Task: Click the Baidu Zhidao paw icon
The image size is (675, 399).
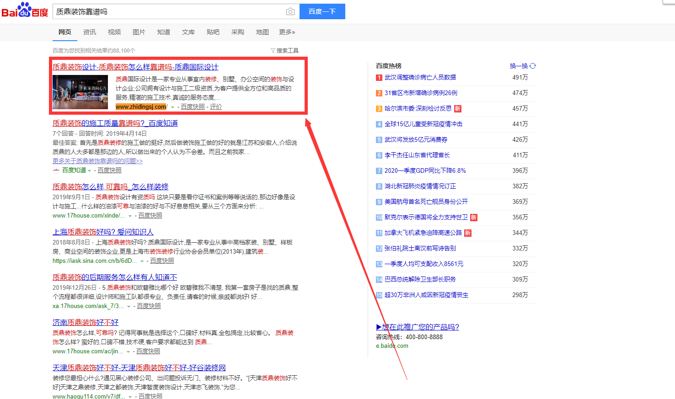Action: pos(56,170)
